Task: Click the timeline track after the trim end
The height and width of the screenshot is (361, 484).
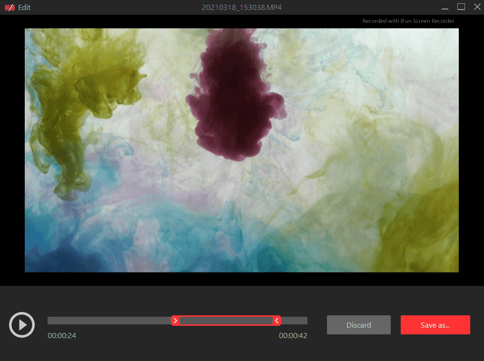Action: coord(294,321)
